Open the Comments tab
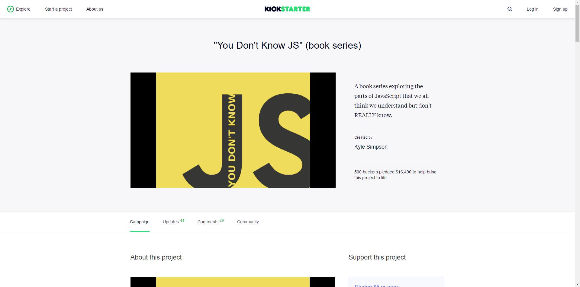This screenshot has height=287, width=580. click(211, 222)
